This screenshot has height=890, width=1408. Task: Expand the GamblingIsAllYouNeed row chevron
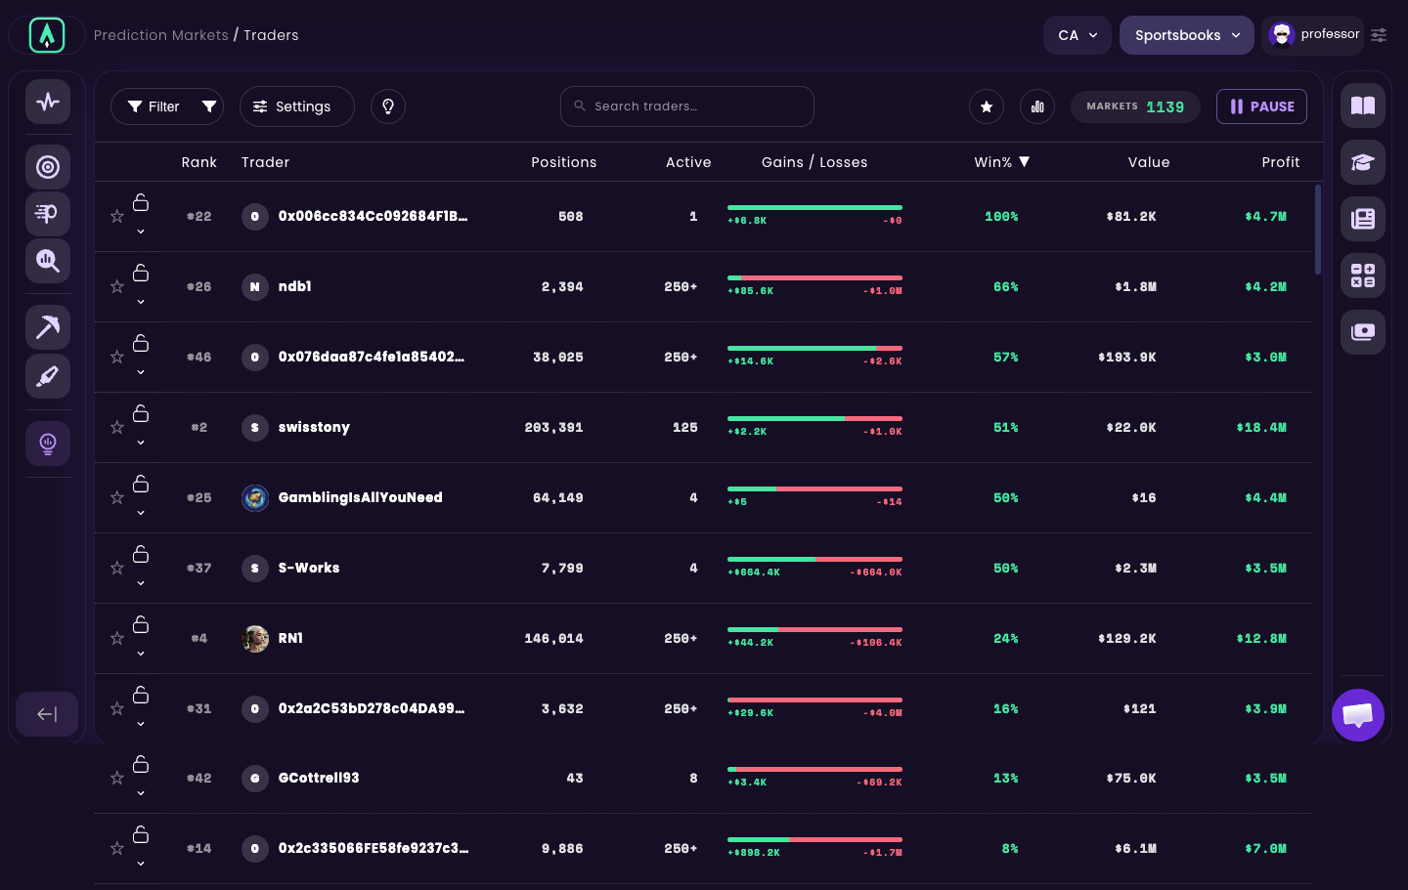141,513
